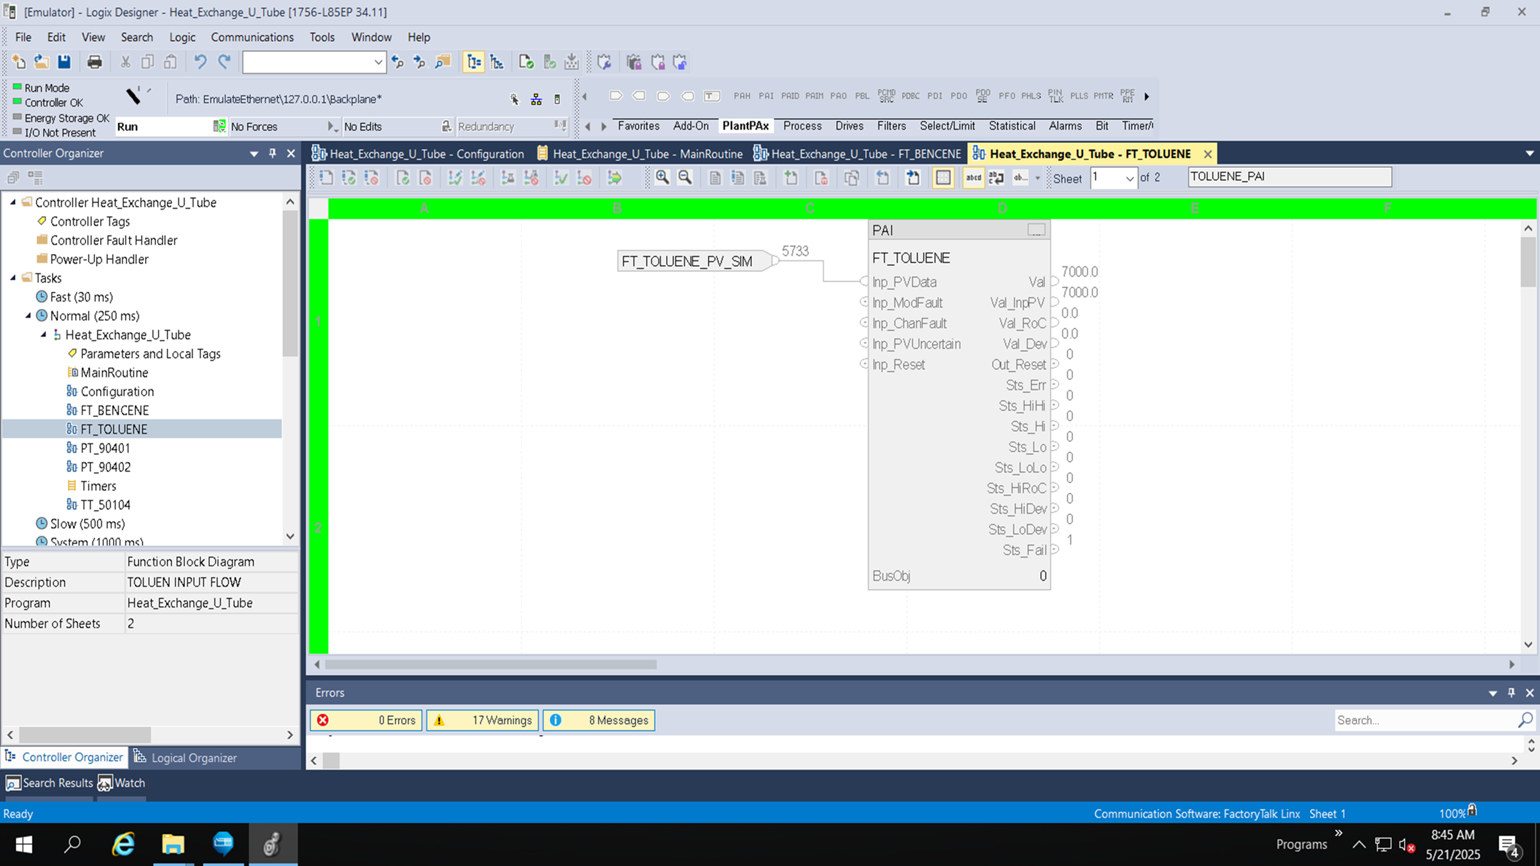Viewport: 1540px width, 866px height.
Task: Add a PDBC block from the palette
Action: 910,96
